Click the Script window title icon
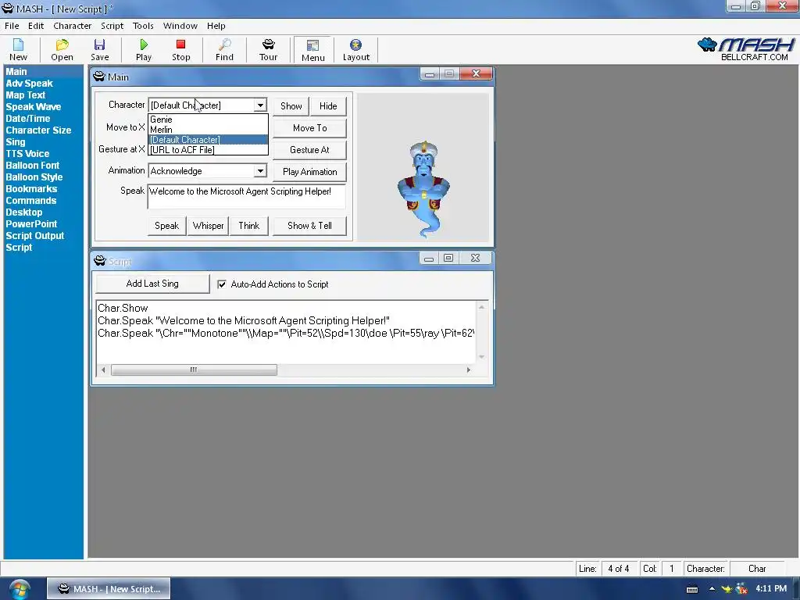Viewport: 800px width, 600px height. pyautogui.click(x=99, y=261)
